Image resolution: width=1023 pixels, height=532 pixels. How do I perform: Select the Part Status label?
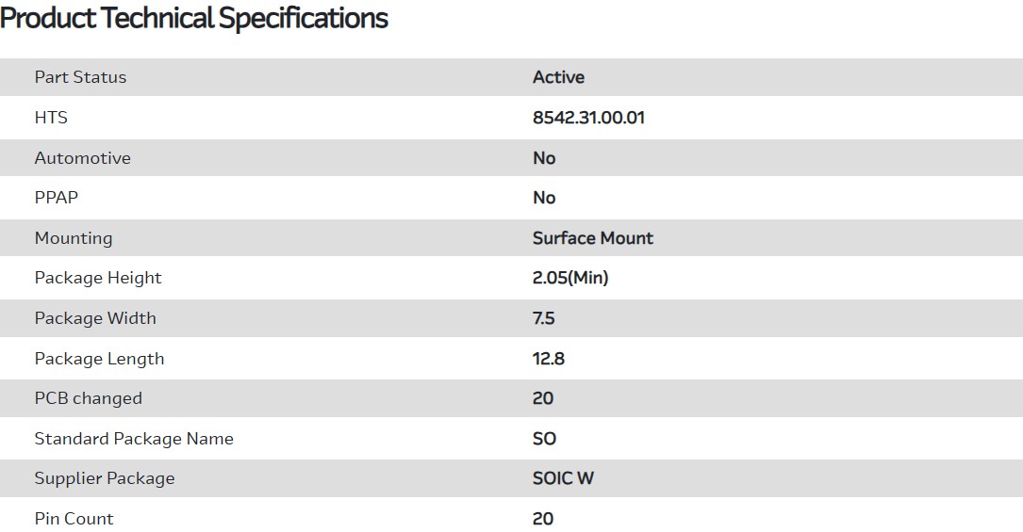click(x=80, y=77)
